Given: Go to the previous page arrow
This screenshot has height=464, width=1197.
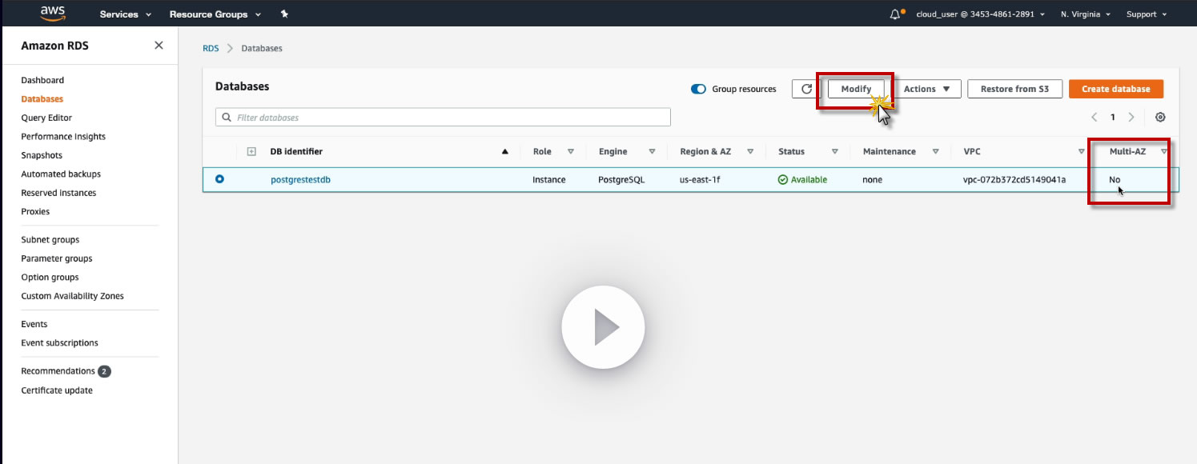Looking at the screenshot, I should (x=1095, y=117).
